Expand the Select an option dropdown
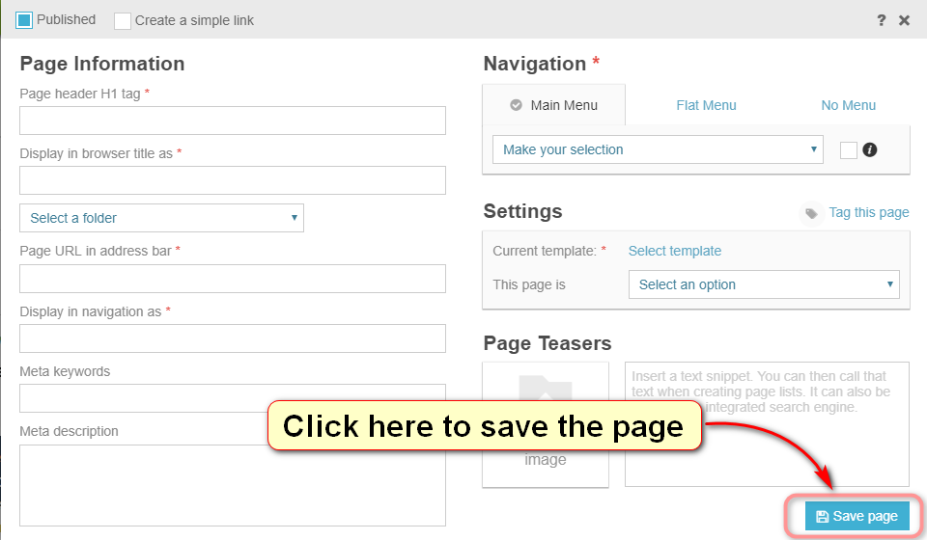The width and height of the screenshot is (927, 540). tap(764, 284)
